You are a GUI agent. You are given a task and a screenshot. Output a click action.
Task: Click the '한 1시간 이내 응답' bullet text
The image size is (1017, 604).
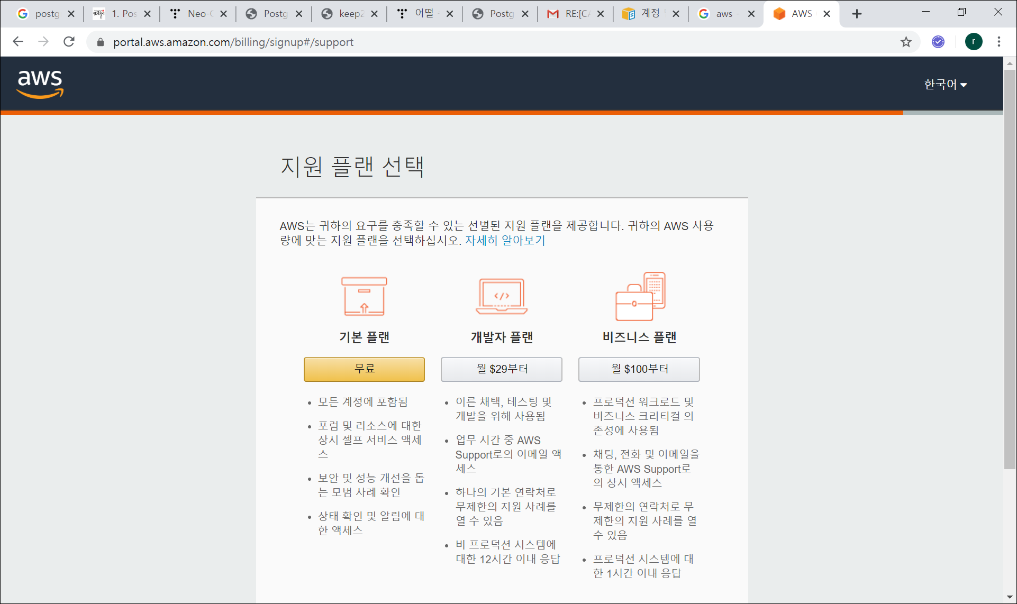click(x=637, y=573)
